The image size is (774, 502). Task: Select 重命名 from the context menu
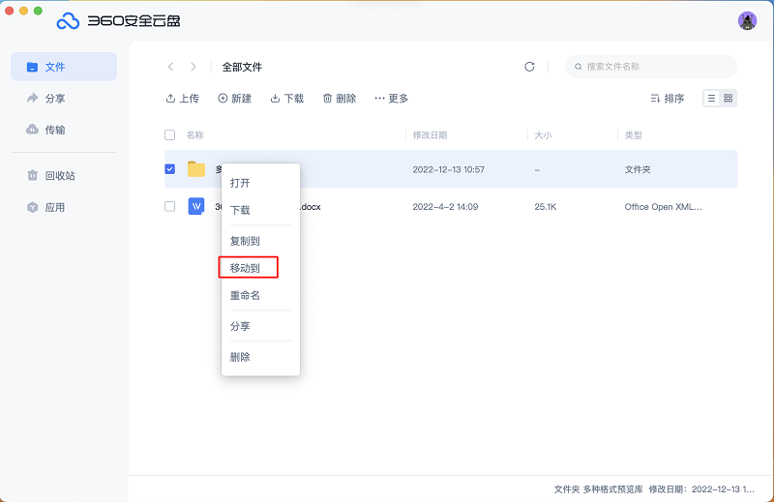pos(246,295)
